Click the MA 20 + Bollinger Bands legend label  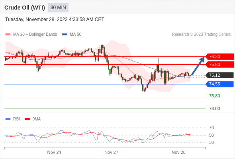click(x=35, y=35)
